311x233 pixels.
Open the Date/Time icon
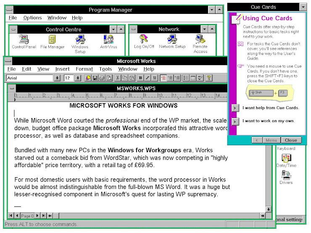click(286, 160)
